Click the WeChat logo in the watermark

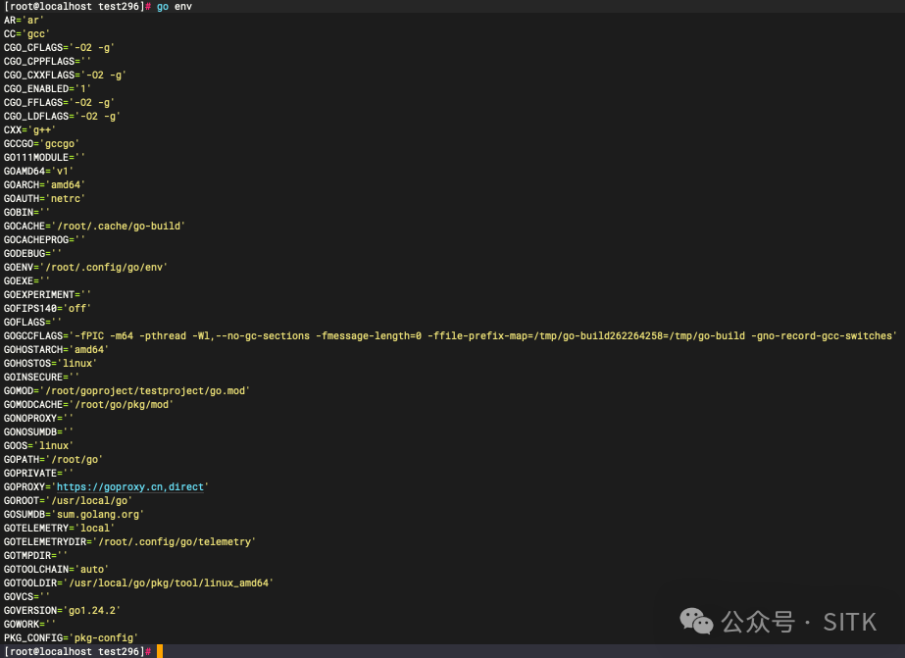[x=697, y=622]
